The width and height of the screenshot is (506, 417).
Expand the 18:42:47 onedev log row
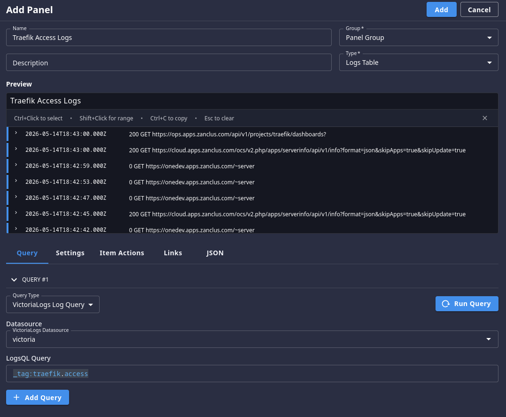pyautogui.click(x=16, y=197)
